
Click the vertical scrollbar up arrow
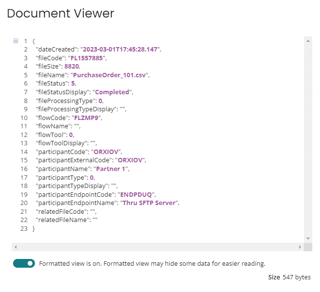[308, 41]
